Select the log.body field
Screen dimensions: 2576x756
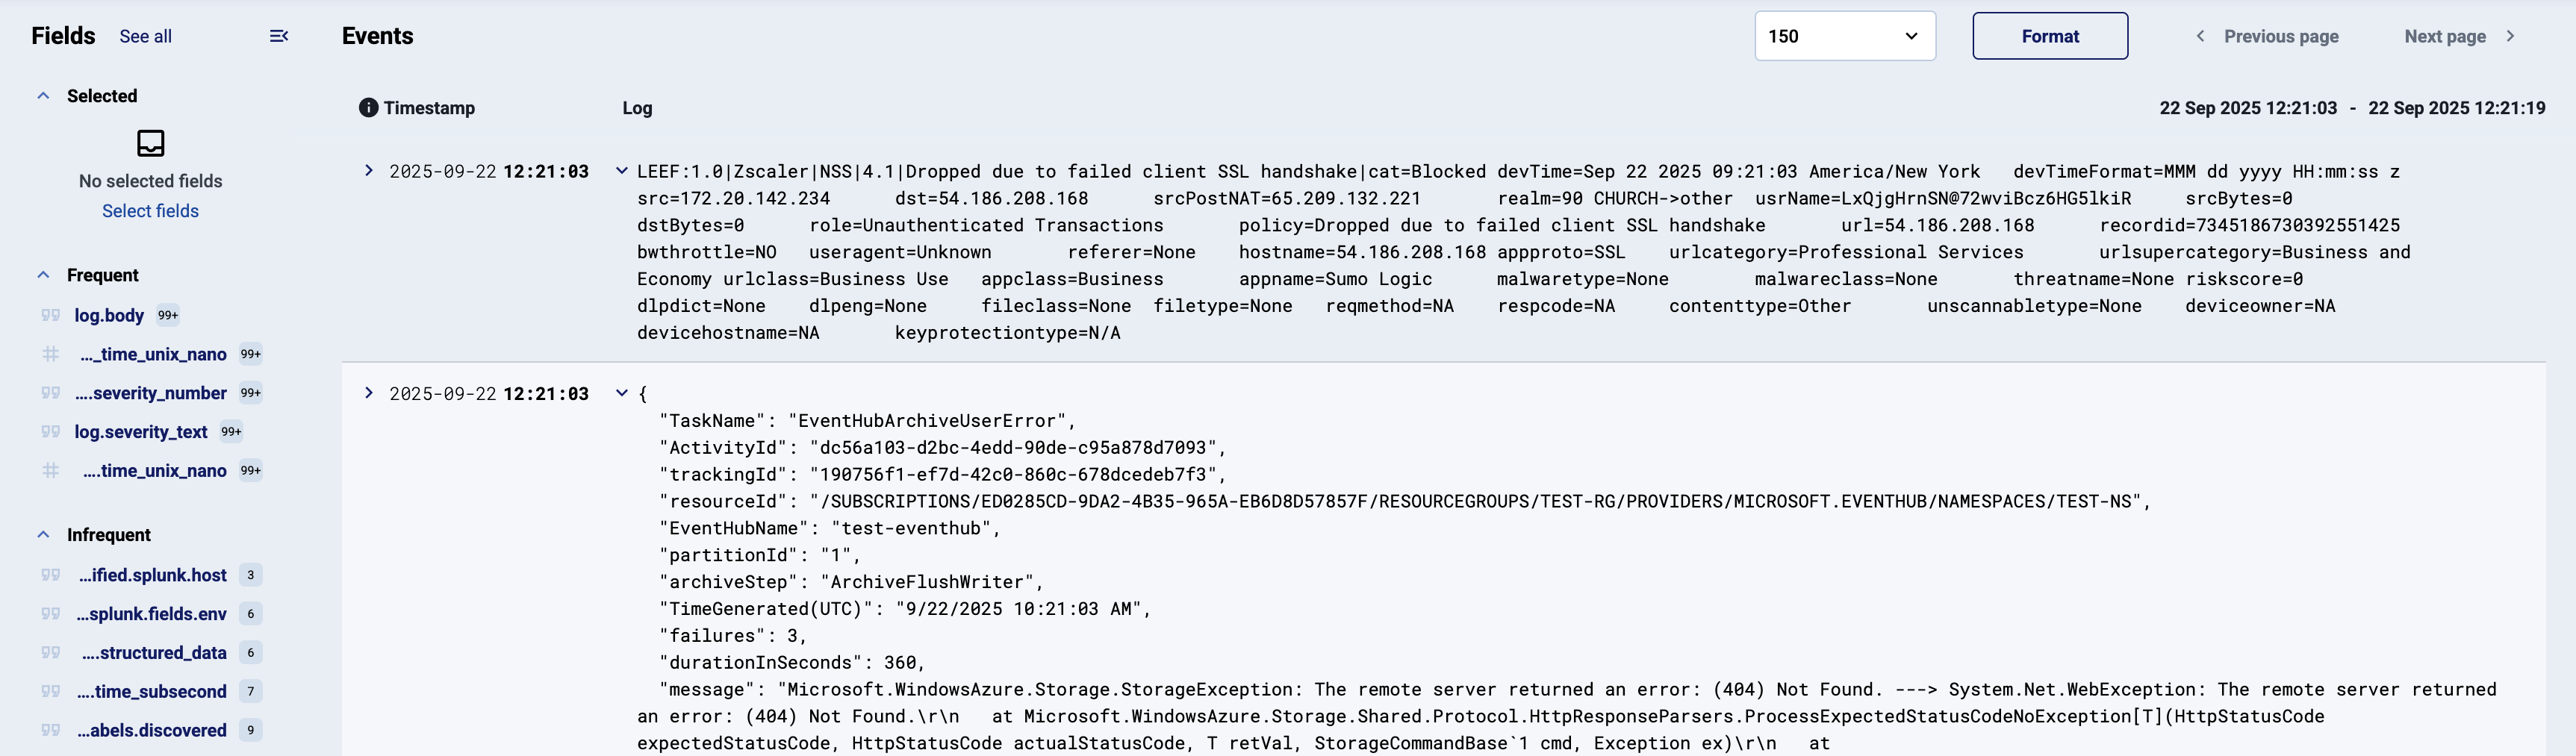click(x=109, y=316)
